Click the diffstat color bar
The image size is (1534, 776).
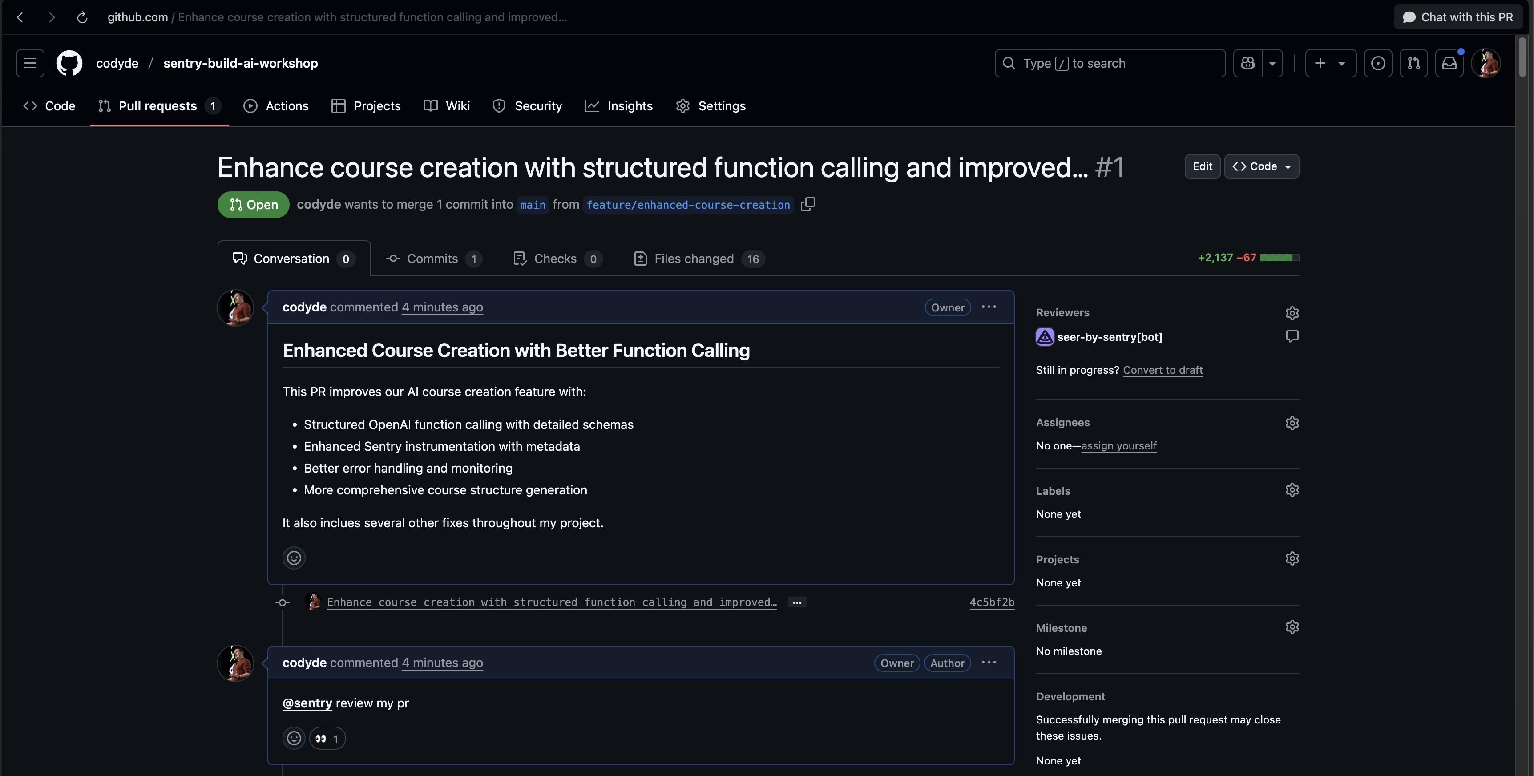click(1279, 258)
